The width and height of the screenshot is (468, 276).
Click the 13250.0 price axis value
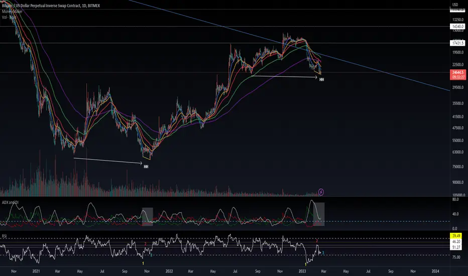click(x=458, y=20)
